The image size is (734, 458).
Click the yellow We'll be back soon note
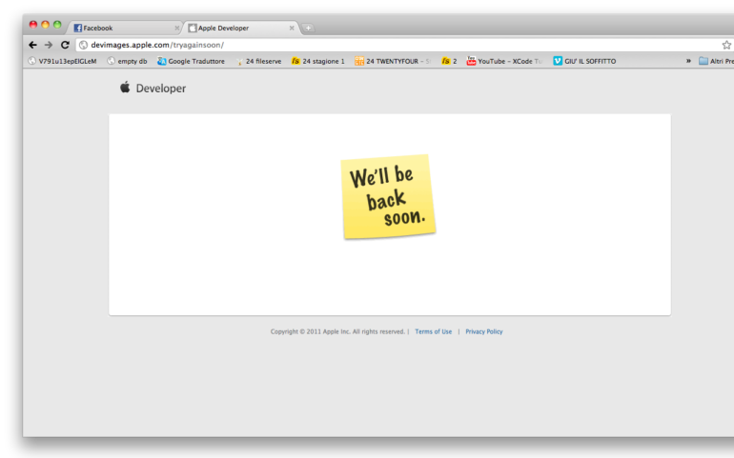pyautogui.click(x=388, y=196)
